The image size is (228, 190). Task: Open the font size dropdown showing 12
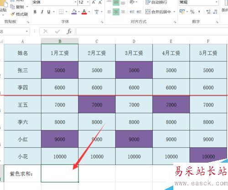point(88,2)
